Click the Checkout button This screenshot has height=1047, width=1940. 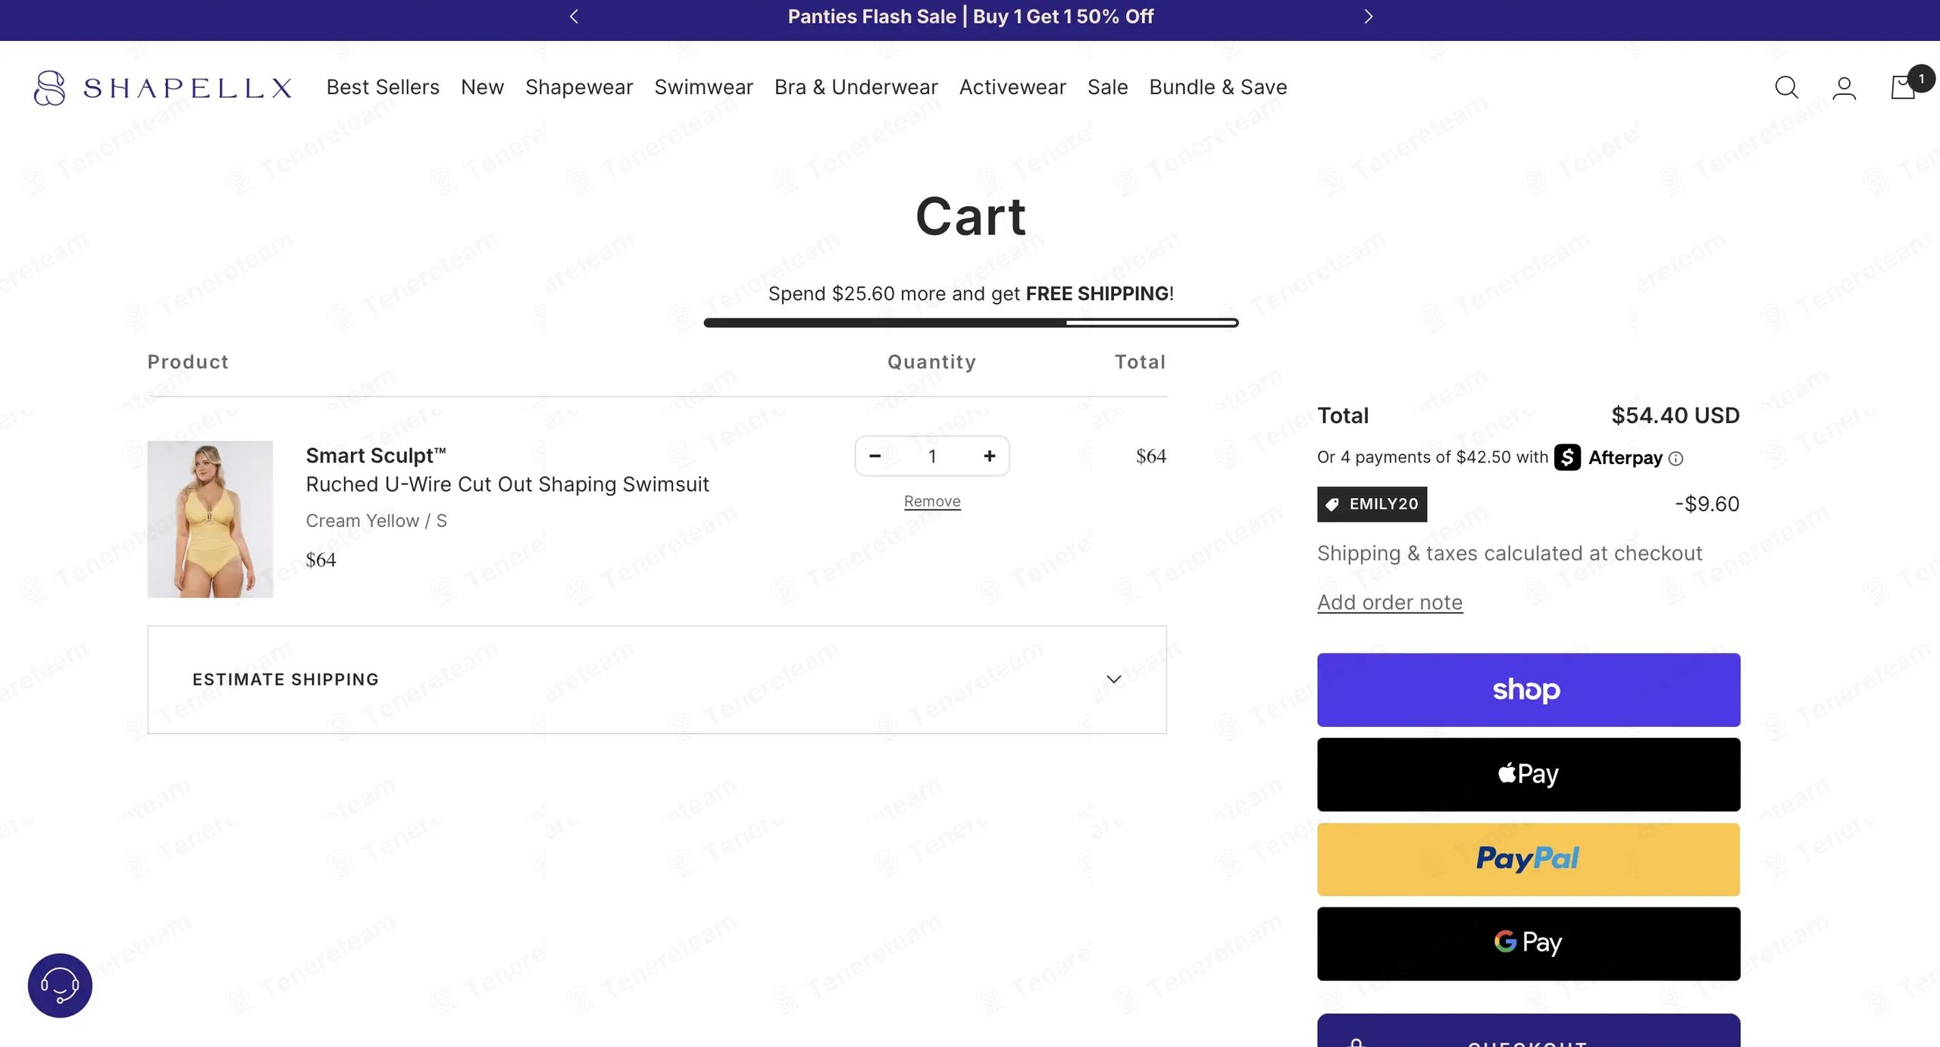pos(1529,1031)
